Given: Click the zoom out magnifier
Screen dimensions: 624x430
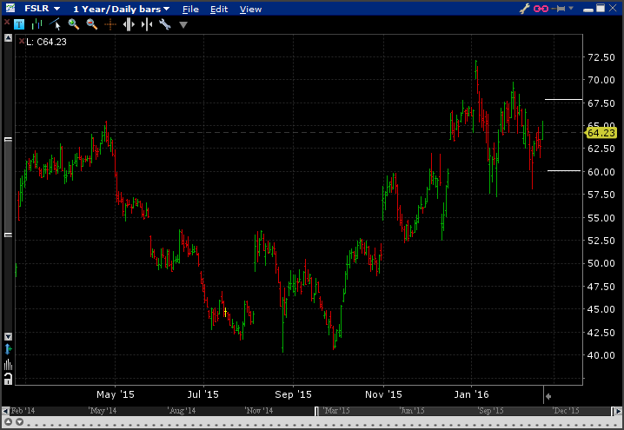Looking at the screenshot, I should coord(91,24).
